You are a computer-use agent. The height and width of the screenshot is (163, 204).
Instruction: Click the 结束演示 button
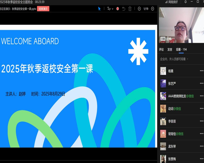point(43,9)
